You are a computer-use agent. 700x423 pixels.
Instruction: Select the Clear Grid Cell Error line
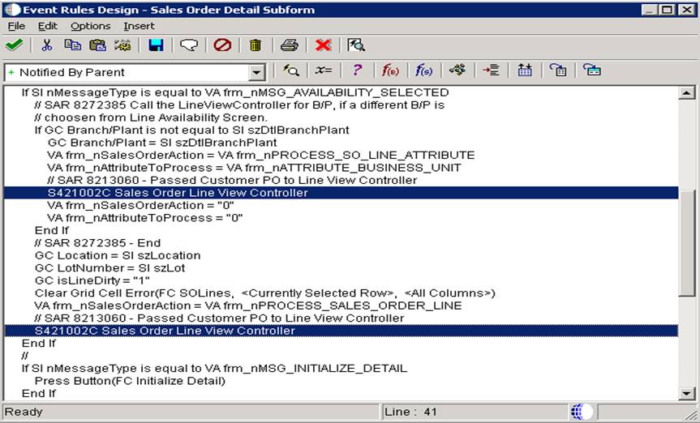coord(265,293)
